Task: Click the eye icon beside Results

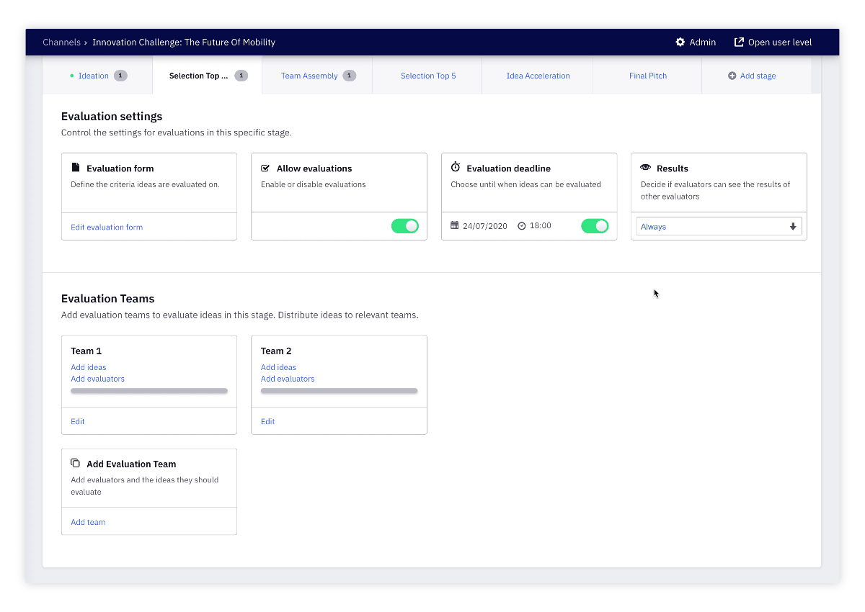Action: 645,168
